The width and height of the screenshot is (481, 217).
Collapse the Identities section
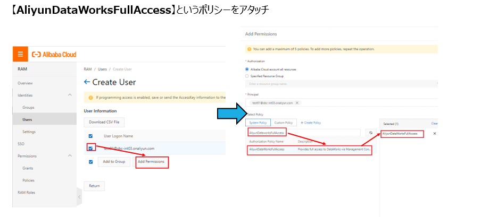pyautogui.click(x=70, y=95)
